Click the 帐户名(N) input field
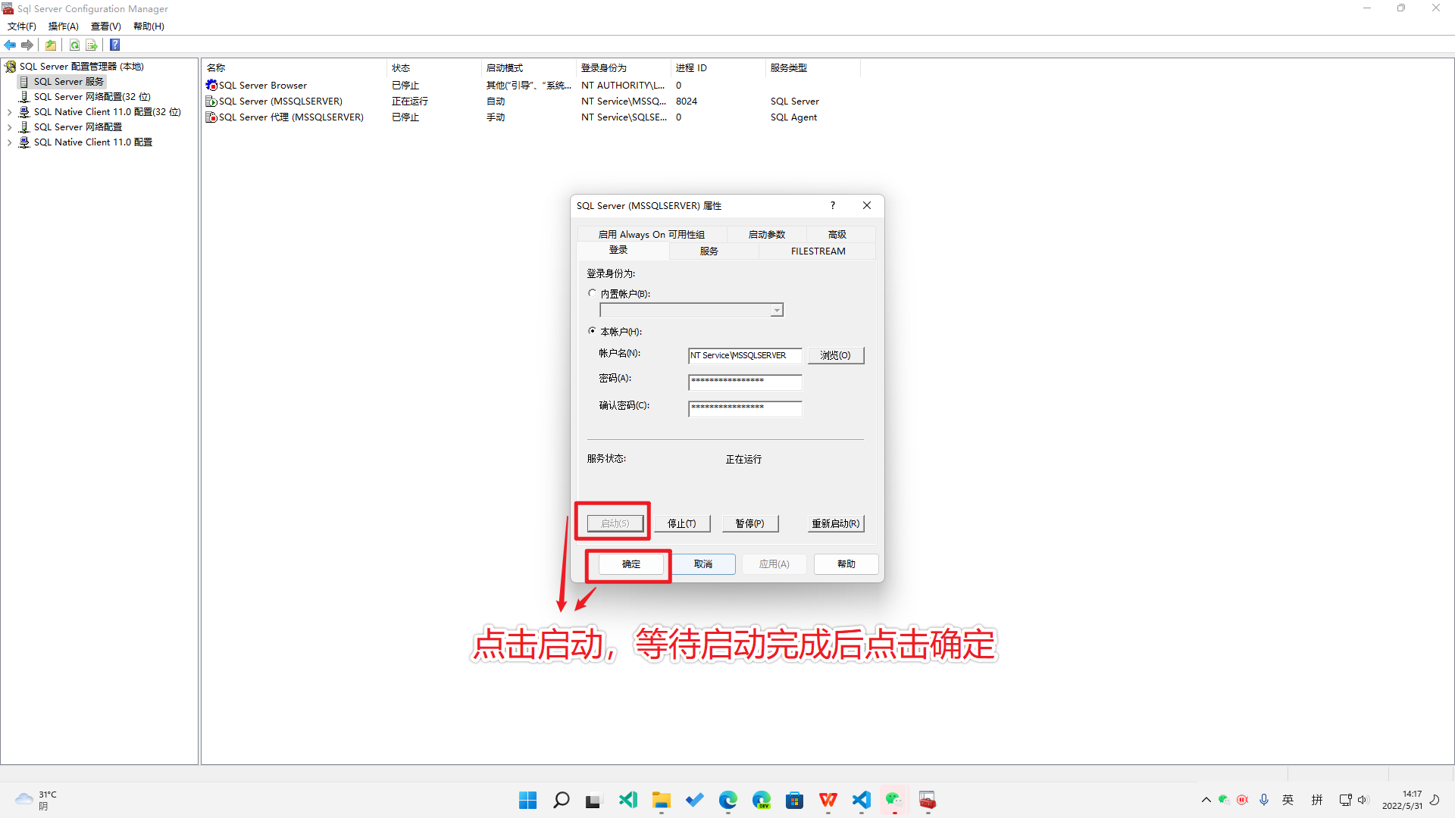The height and width of the screenshot is (818, 1455). pos(745,356)
